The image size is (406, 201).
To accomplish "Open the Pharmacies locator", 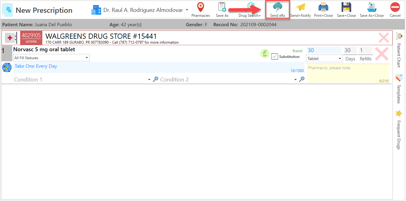I will [200, 10].
